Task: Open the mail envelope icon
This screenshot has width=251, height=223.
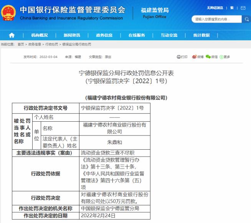Action: click(243, 8)
